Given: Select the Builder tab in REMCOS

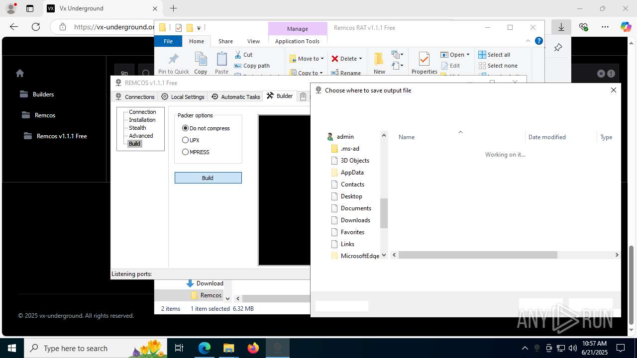Looking at the screenshot, I should pos(280,96).
